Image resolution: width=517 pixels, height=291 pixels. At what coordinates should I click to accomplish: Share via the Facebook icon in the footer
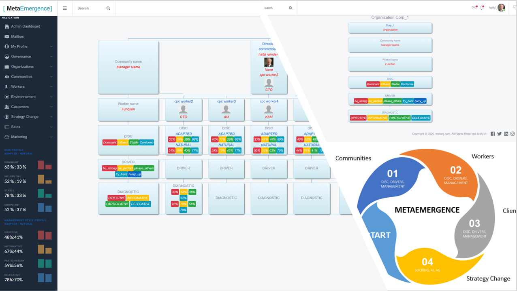tap(493, 134)
